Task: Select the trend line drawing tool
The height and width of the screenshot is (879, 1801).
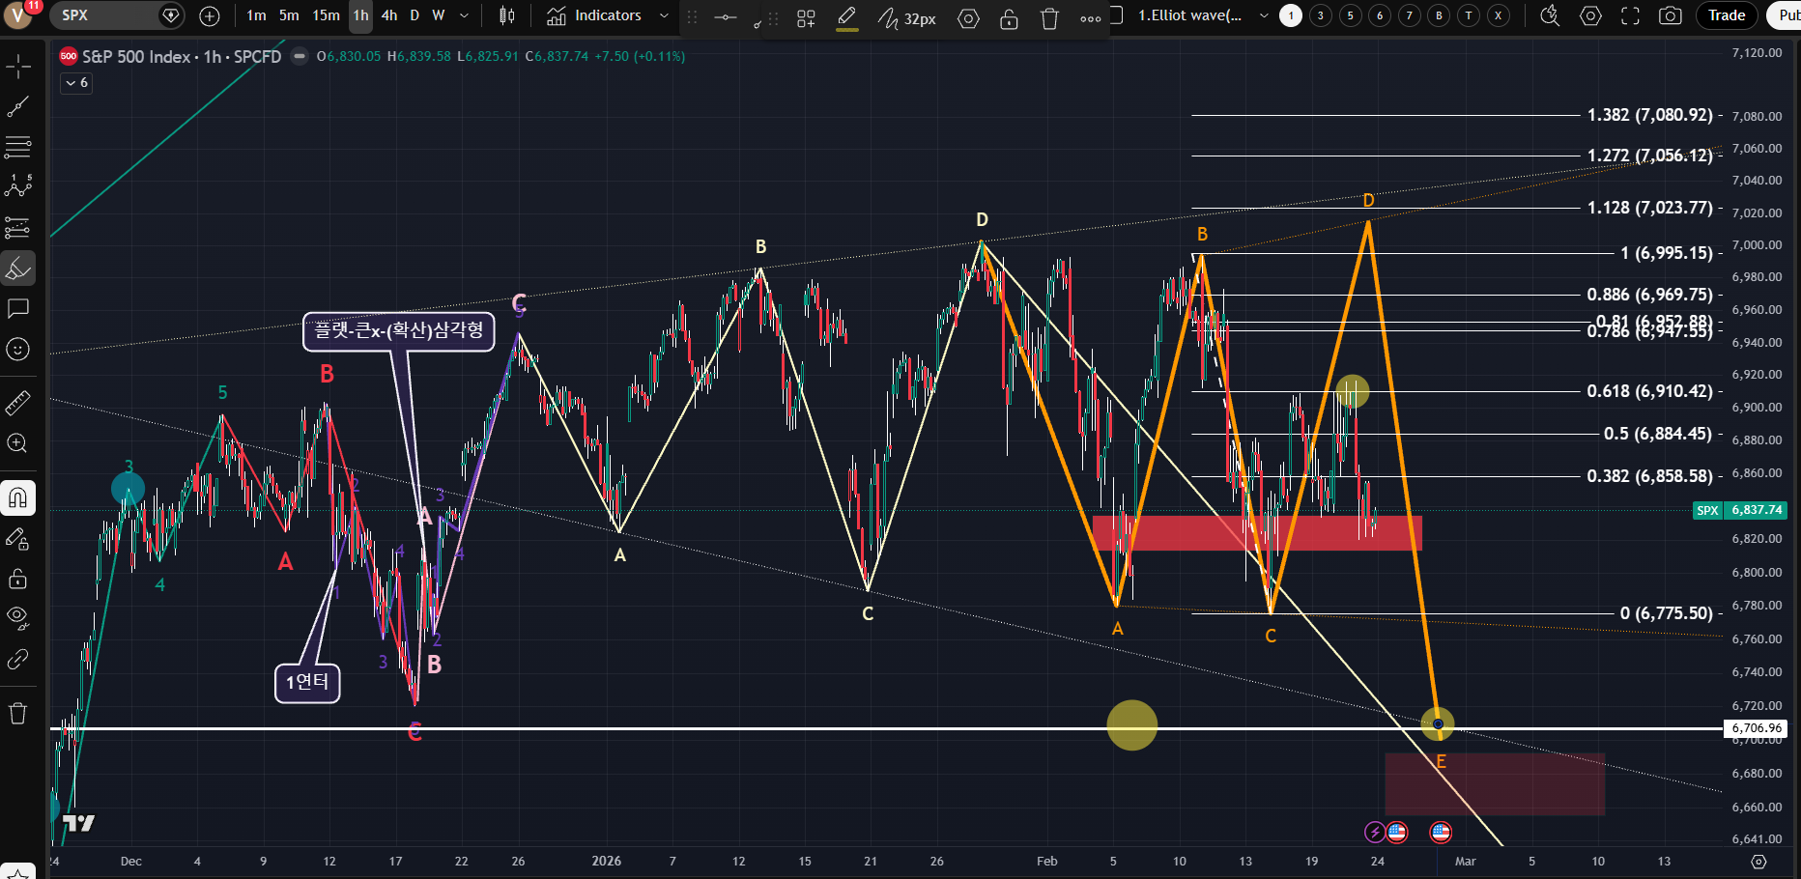Action: [18, 106]
